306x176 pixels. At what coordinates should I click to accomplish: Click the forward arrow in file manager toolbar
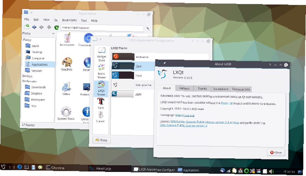[41, 27]
